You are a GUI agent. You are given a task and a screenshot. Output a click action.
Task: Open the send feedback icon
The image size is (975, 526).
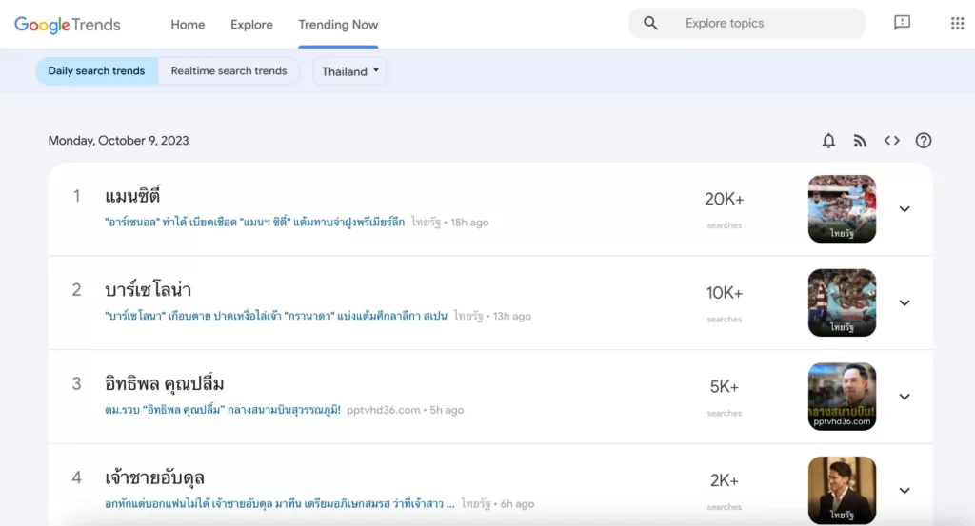(x=902, y=23)
